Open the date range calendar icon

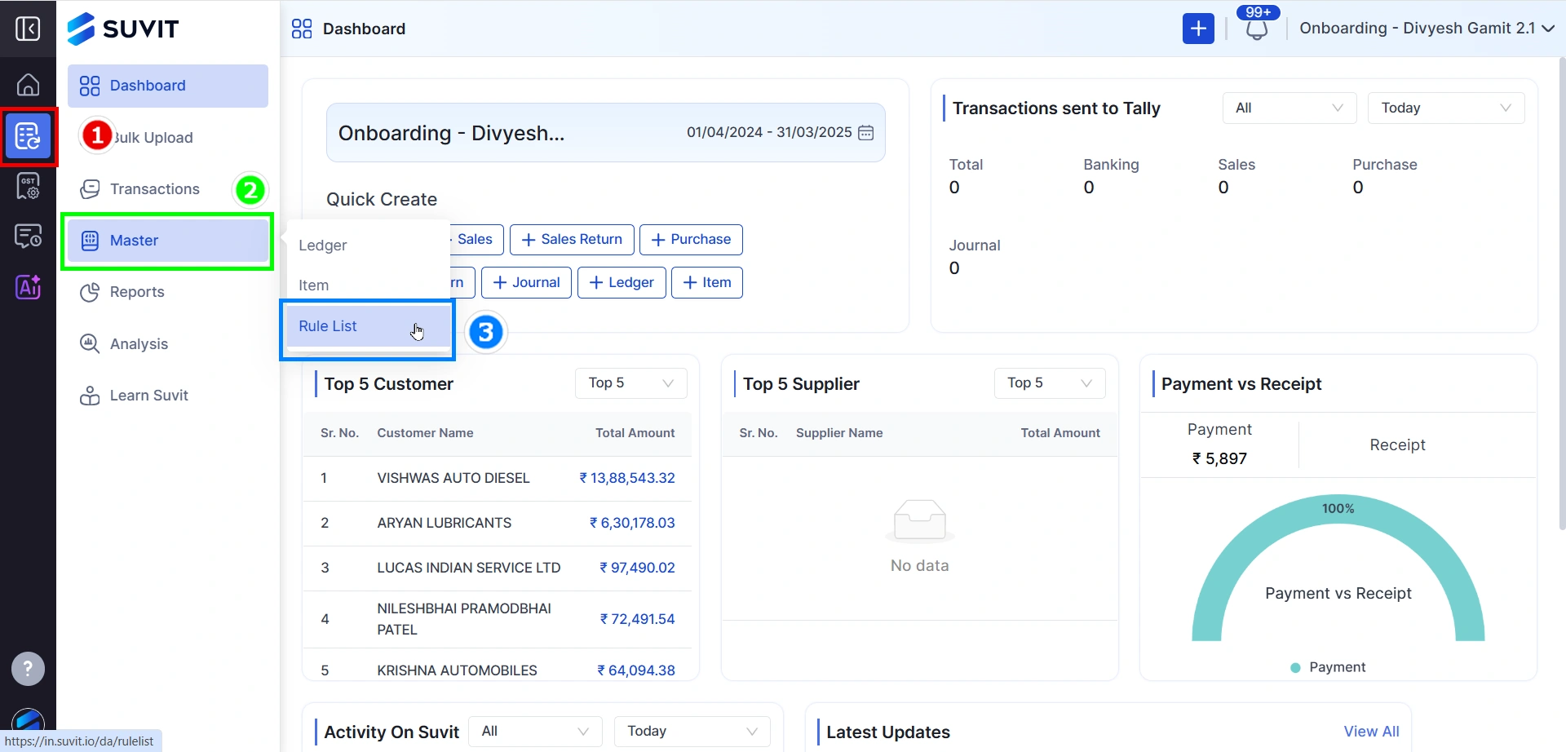click(866, 132)
